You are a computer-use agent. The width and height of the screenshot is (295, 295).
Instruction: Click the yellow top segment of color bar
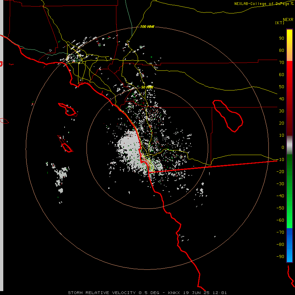tap(289, 45)
